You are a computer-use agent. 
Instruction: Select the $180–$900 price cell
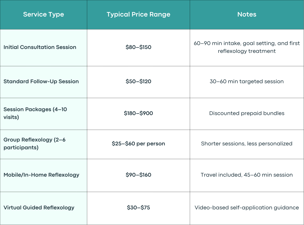[x=139, y=114]
